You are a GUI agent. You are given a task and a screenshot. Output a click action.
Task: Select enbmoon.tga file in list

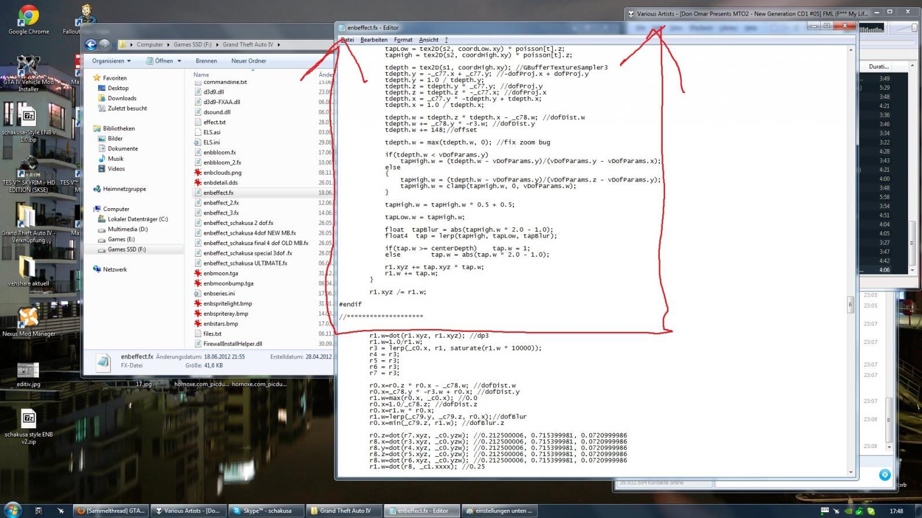(x=221, y=273)
